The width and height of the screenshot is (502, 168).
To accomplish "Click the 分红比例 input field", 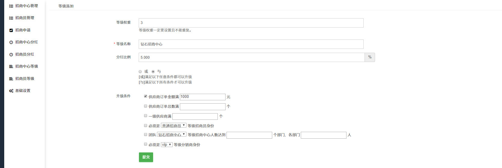I will tap(251, 57).
